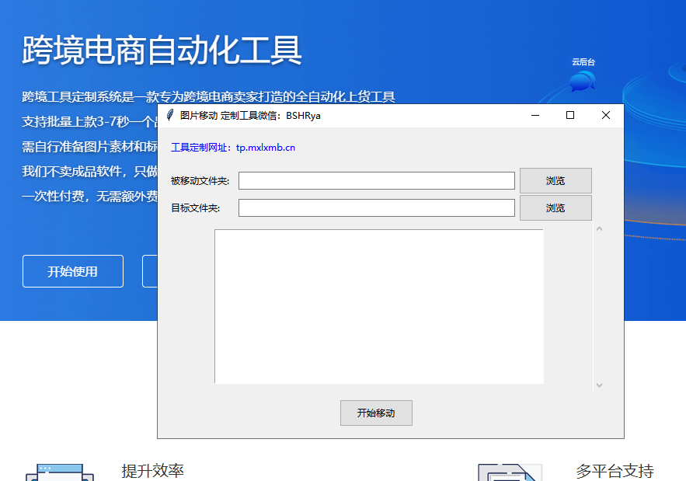Click inside the 目标文件夹 input field
Image resolution: width=686 pixels, height=481 pixels.
[x=377, y=207]
